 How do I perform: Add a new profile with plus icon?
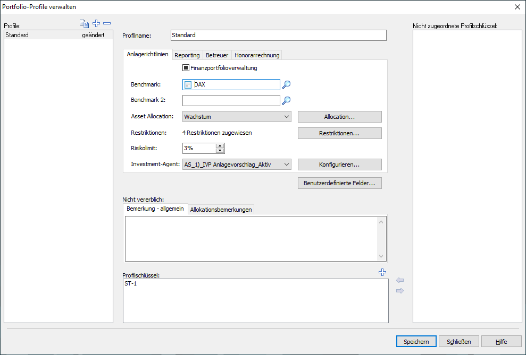coord(96,23)
